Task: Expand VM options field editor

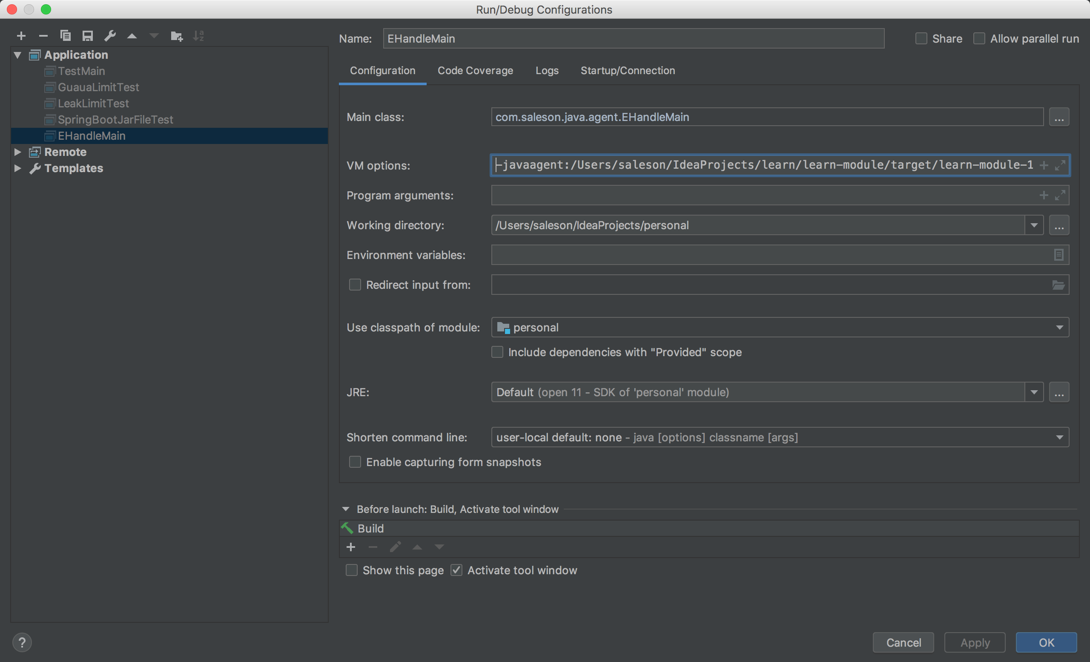Action: (1060, 165)
